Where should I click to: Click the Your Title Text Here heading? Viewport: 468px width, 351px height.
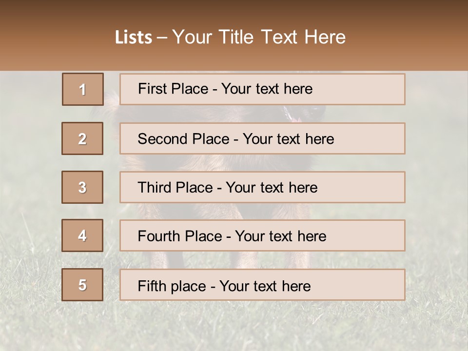259,37
